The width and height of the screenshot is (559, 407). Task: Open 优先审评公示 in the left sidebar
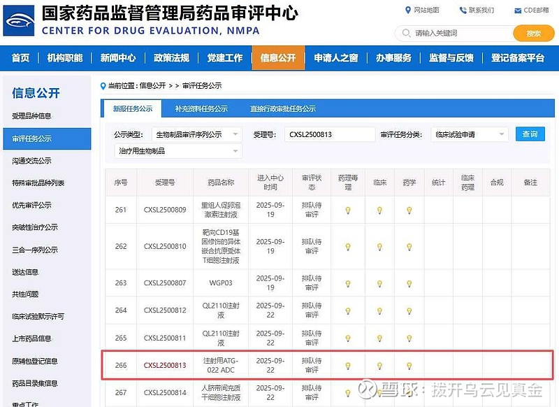(x=31, y=205)
